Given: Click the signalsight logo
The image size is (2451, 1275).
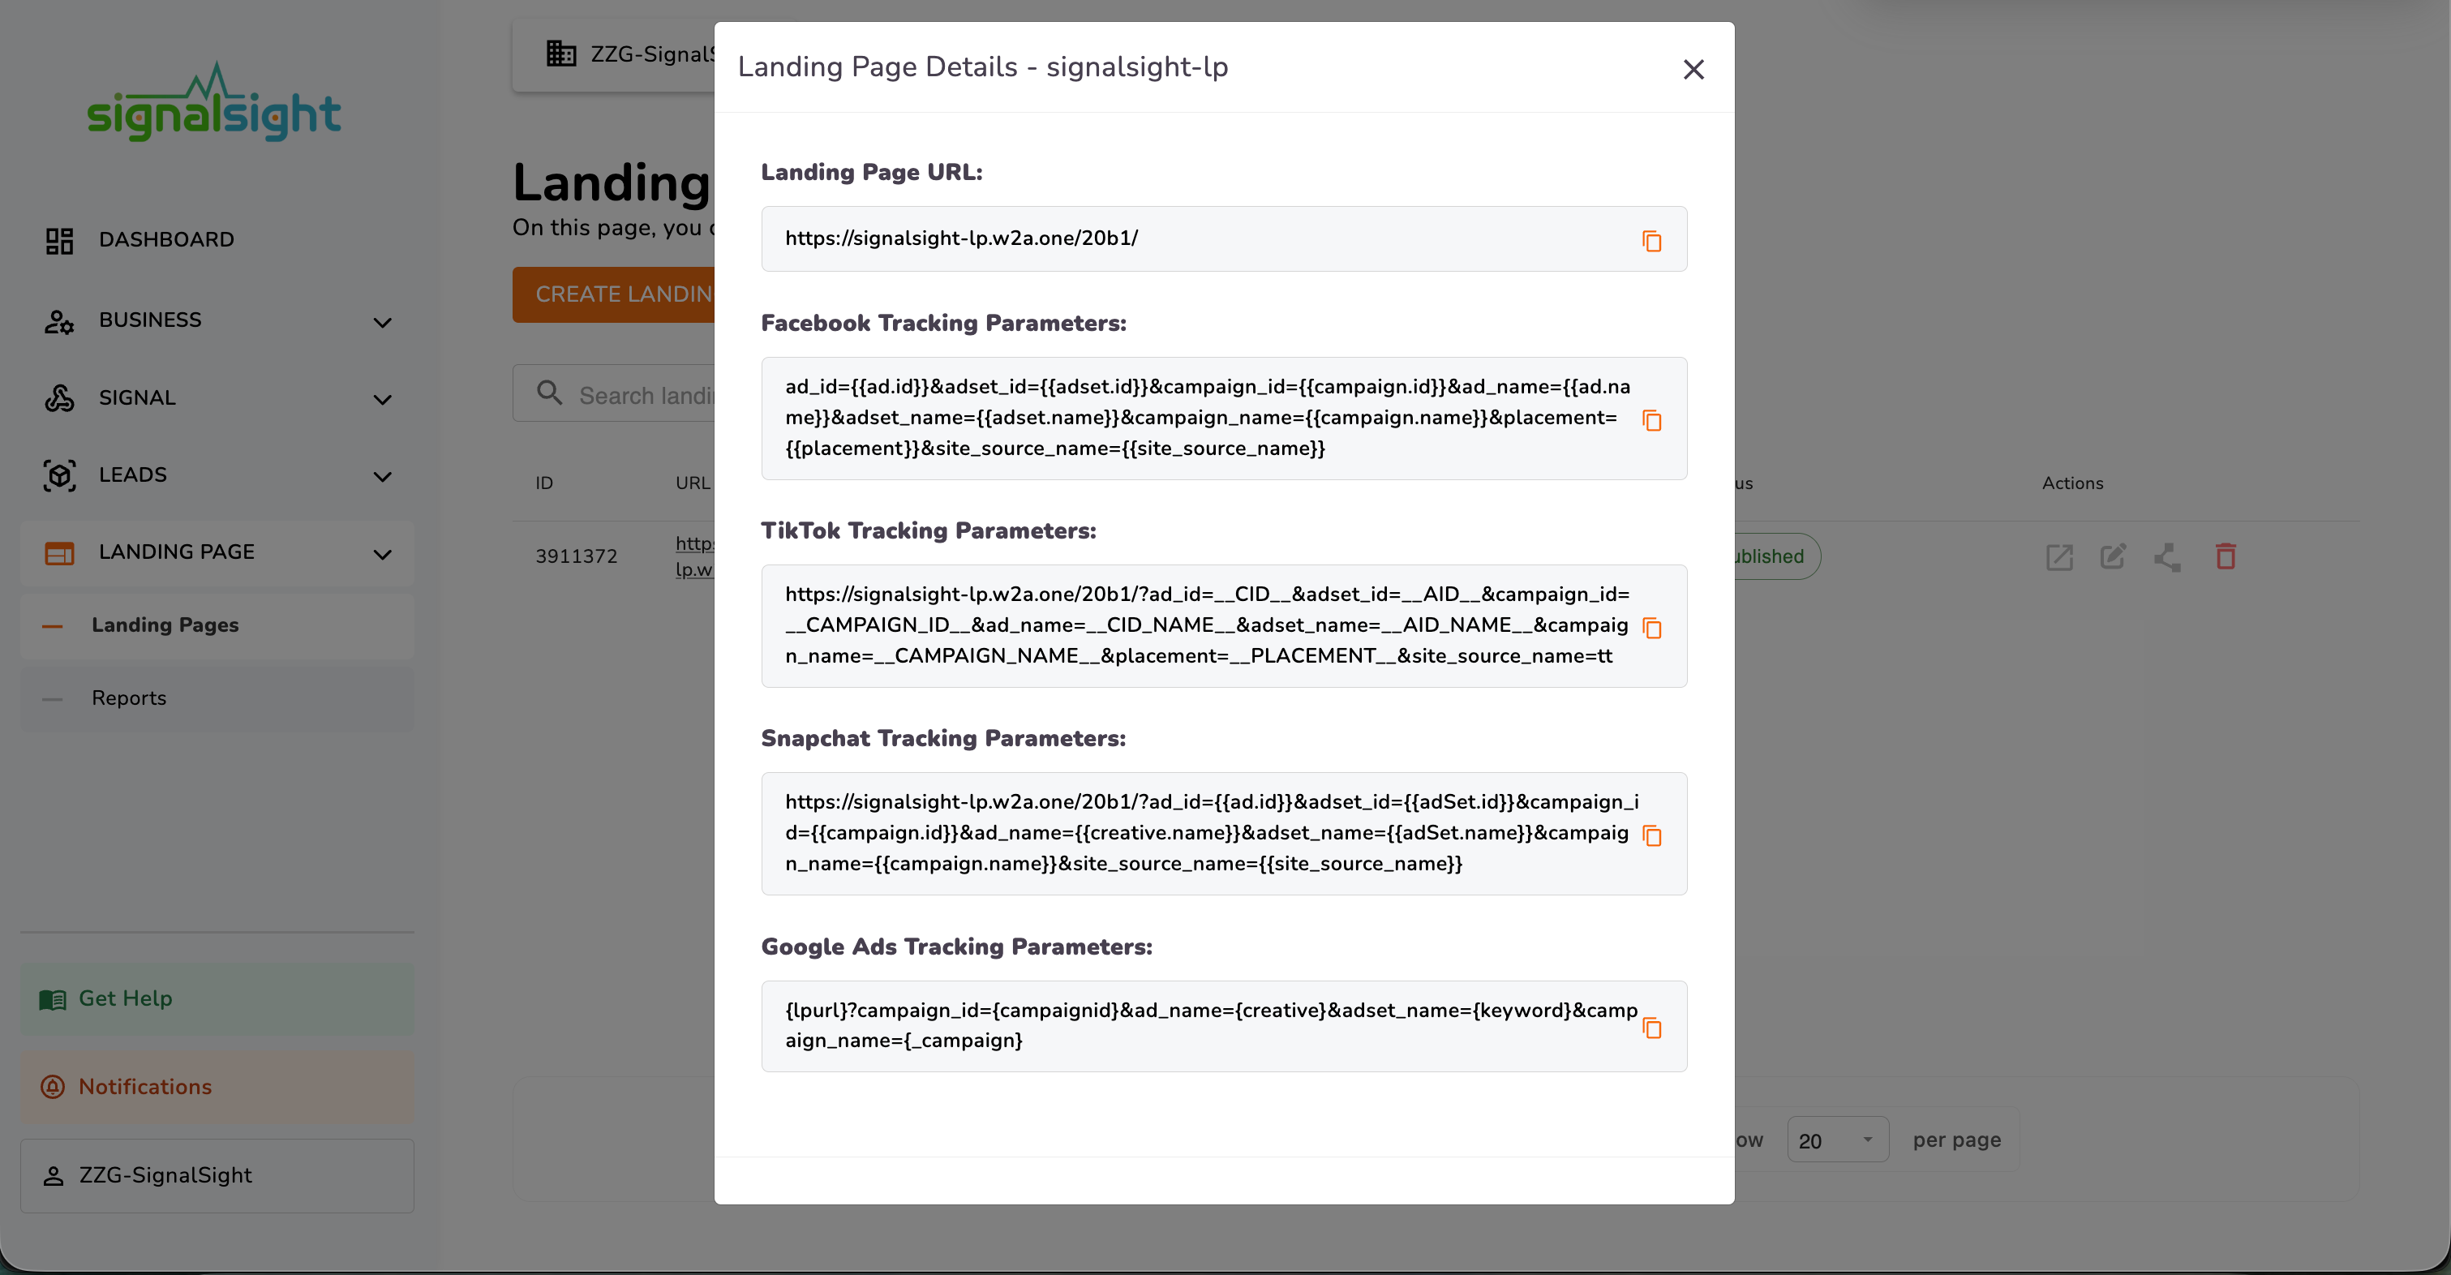Looking at the screenshot, I should pyautogui.click(x=213, y=102).
